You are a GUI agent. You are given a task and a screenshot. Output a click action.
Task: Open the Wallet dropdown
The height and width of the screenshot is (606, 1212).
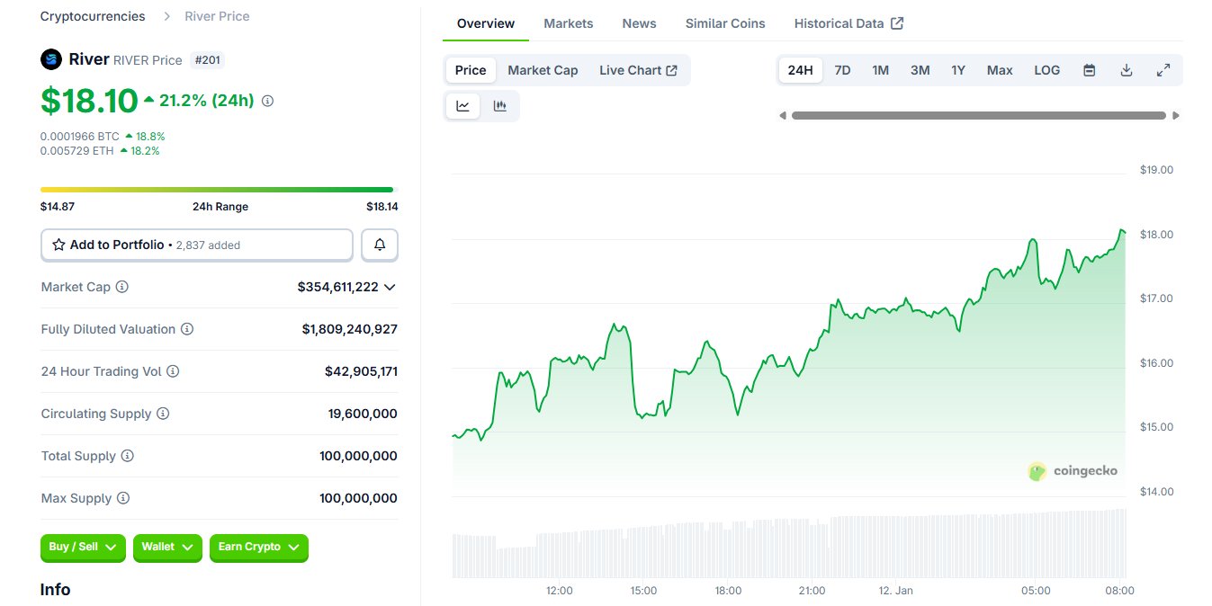point(167,547)
